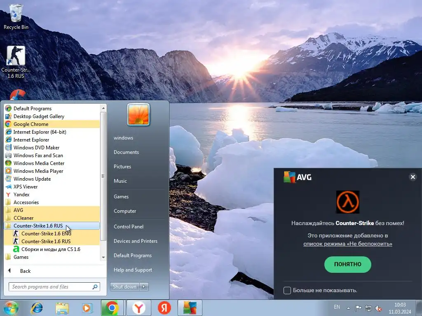422x316 pixels.
Task: Open the Counter-Strike 1.6 RUS desktop shortcut
Action: pos(16,62)
